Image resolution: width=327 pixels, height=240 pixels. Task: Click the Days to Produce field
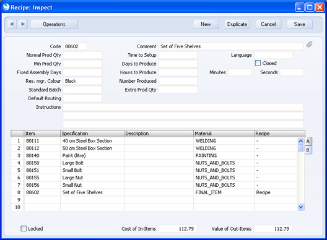pyautogui.click(x=178, y=64)
